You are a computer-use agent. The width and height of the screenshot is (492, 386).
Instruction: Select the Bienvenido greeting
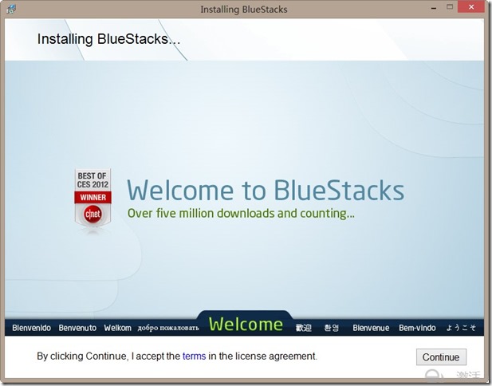[31, 328]
